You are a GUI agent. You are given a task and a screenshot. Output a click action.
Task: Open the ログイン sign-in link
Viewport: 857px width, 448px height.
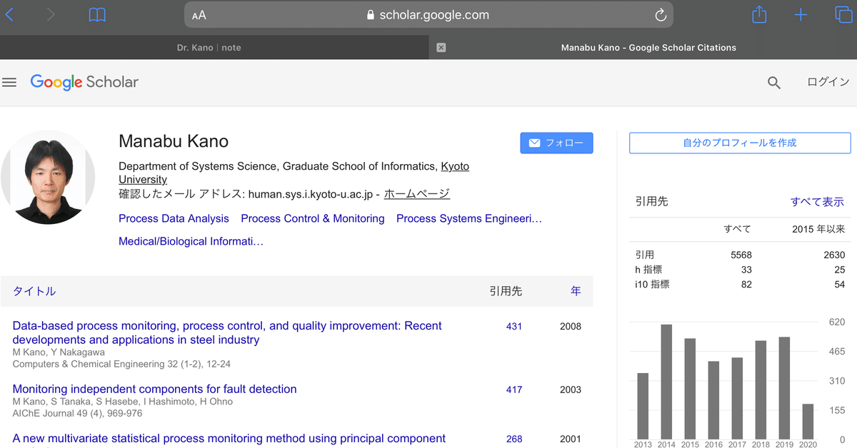point(828,82)
